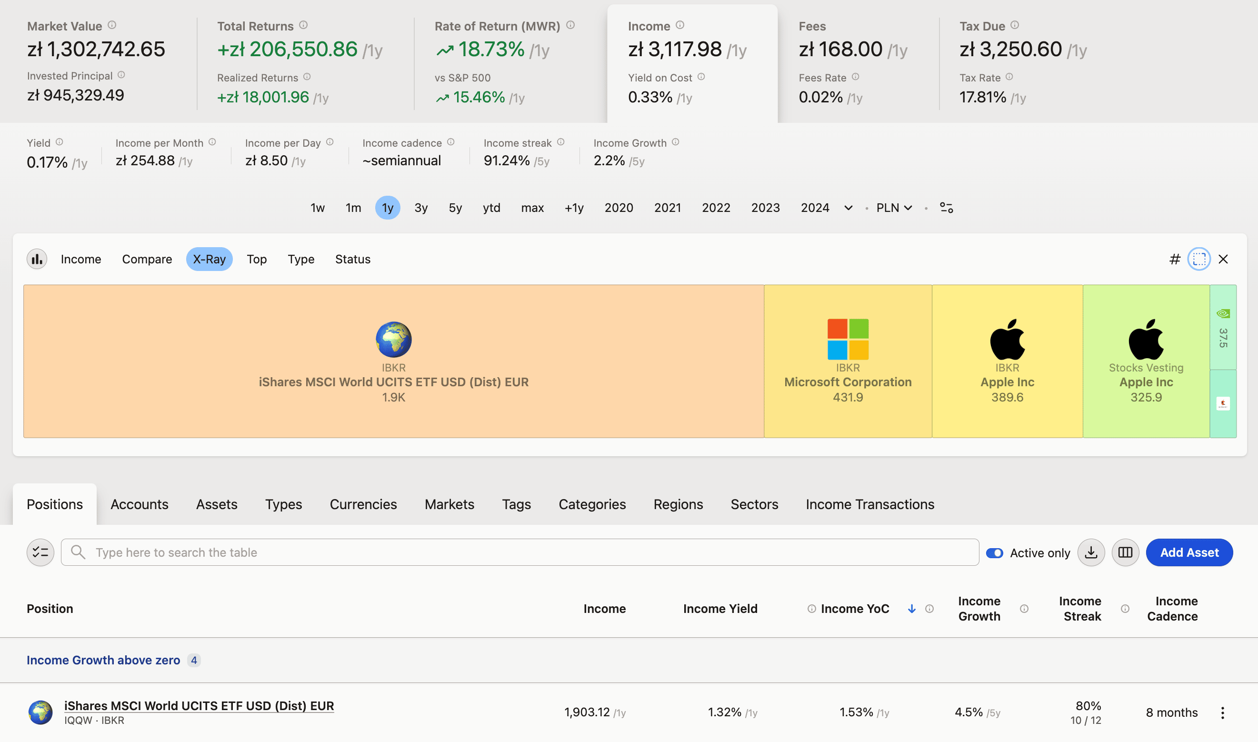Select the 2024 year filter

(815, 208)
